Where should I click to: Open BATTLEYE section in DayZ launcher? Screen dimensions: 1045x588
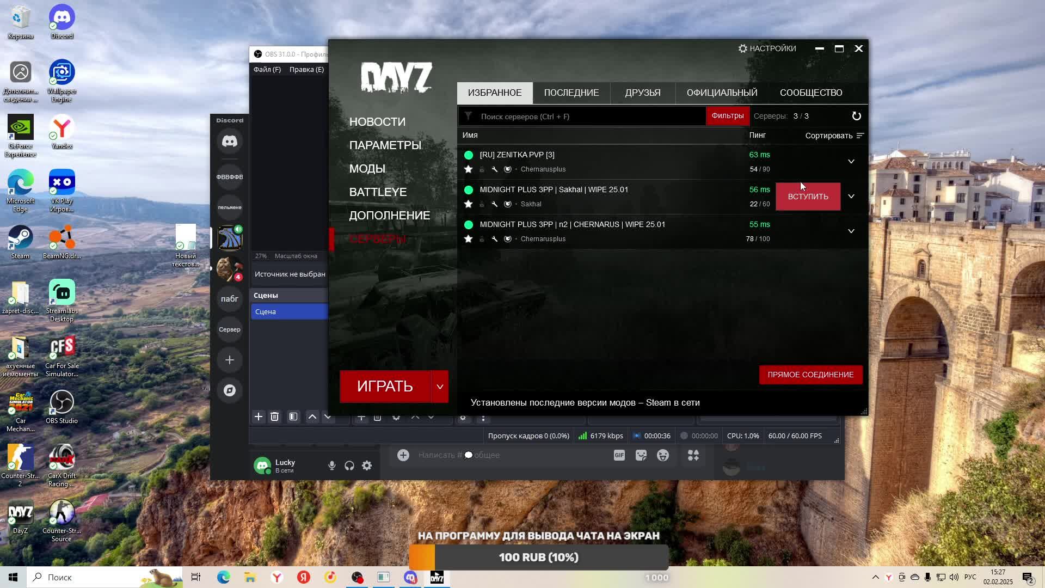click(x=378, y=192)
